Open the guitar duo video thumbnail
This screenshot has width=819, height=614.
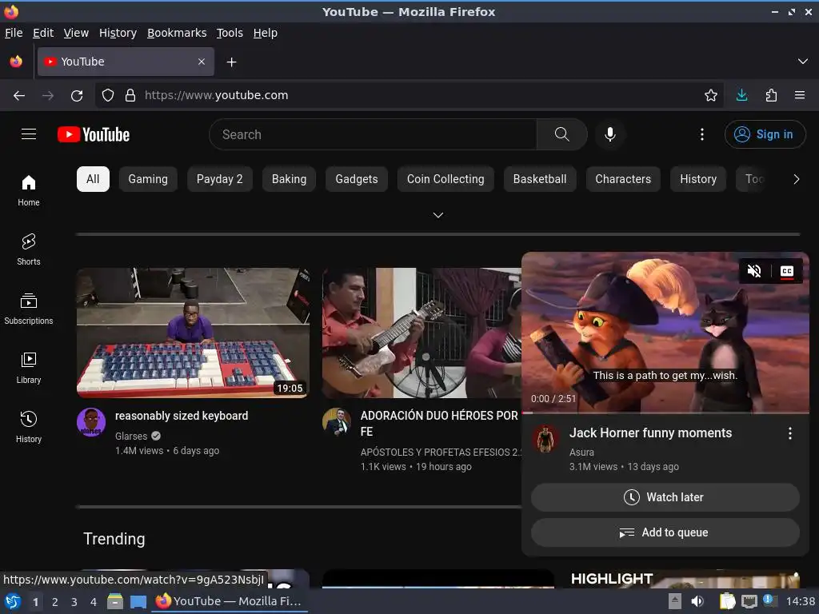pos(422,333)
